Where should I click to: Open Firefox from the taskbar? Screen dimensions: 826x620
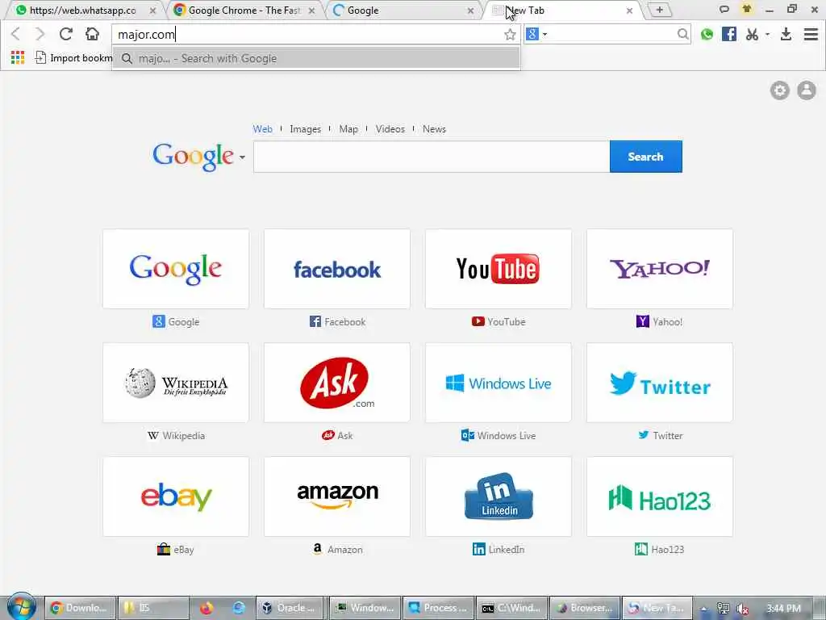pos(206,608)
